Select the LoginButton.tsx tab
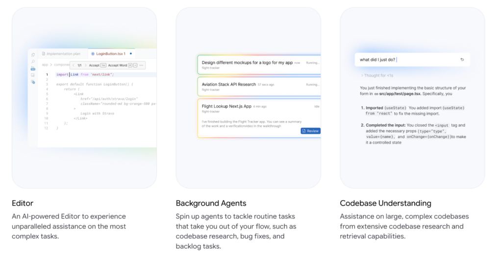 click(x=111, y=53)
